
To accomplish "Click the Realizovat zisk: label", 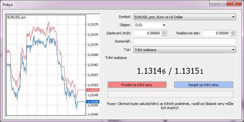I will (x=188, y=33).
